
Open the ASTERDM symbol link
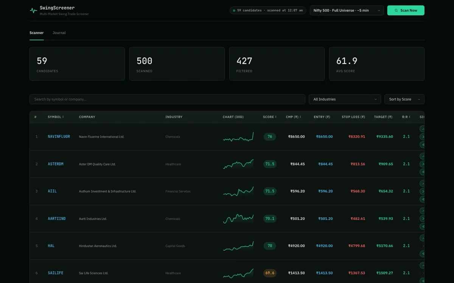pyautogui.click(x=56, y=164)
